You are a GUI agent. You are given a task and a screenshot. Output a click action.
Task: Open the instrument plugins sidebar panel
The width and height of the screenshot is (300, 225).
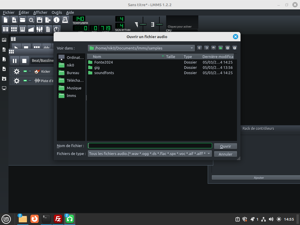click(x=4, y=40)
